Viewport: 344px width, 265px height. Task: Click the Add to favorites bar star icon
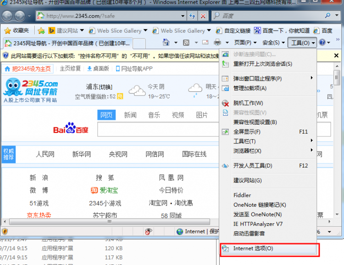tap(41, 31)
